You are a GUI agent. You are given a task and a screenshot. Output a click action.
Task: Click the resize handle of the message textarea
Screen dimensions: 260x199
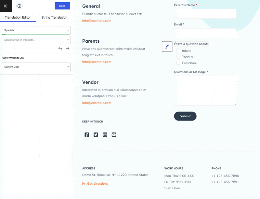pyautogui.click(x=235, y=104)
